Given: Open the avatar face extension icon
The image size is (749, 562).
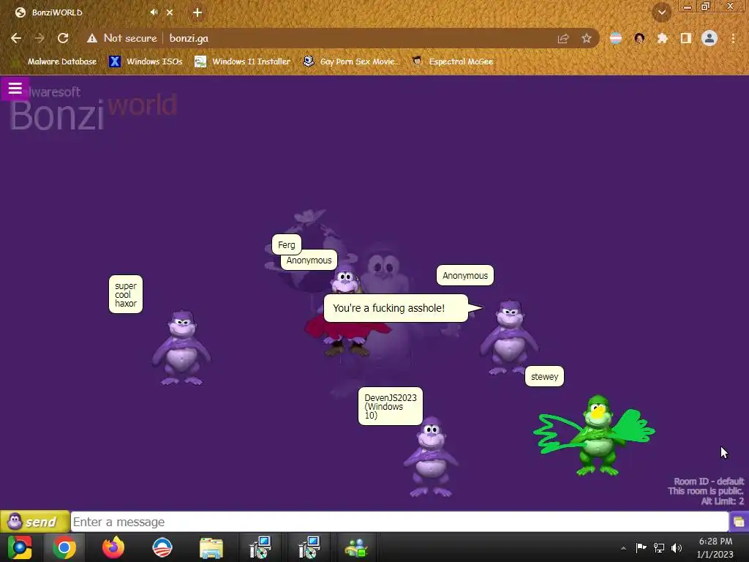Looking at the screenshot, I should tap(639, 38).
